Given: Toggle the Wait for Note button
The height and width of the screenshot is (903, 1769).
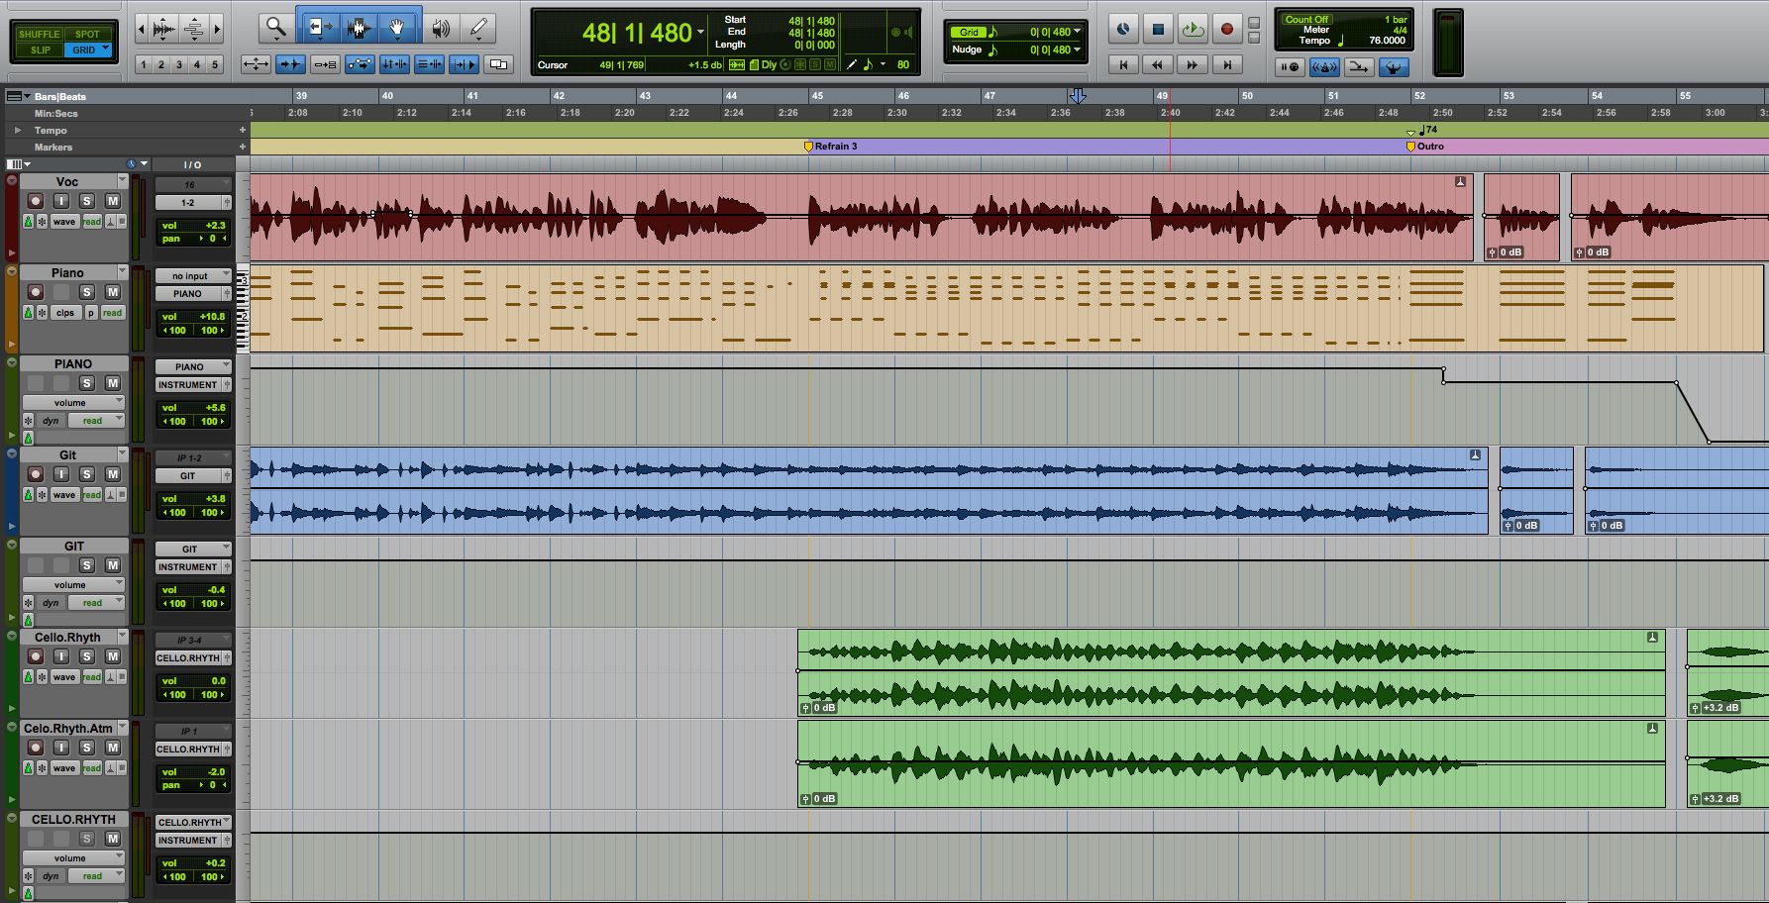Looking at the screenshot, I should pos(1289,66).
